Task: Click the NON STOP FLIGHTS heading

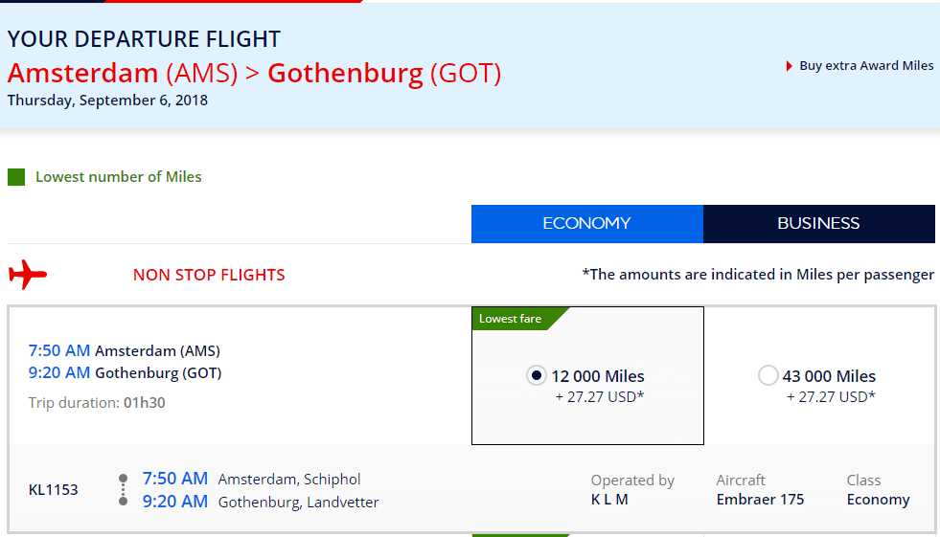Action: (x=209, y=275)
